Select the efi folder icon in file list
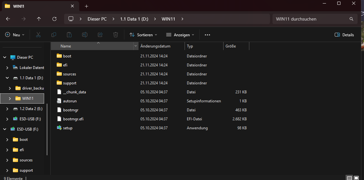This screenshot has height=180, width=364. pyautogui.click(x=59, y=65)
